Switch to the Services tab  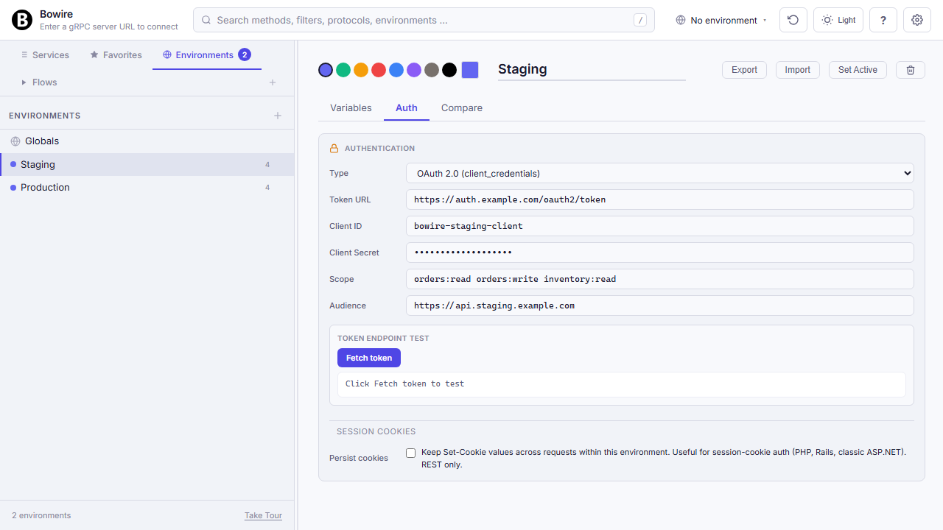(45, 55)
